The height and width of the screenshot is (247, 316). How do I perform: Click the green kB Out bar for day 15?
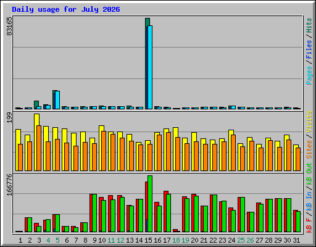pyautogui.click(x=150, y=204)
